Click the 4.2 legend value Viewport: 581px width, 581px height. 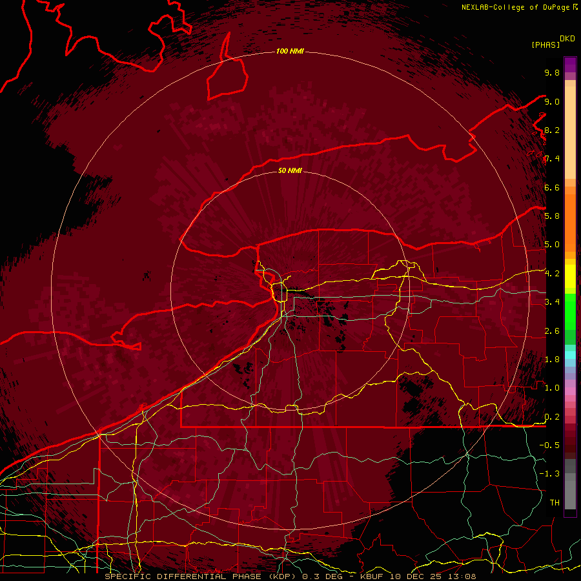point(552,274)
